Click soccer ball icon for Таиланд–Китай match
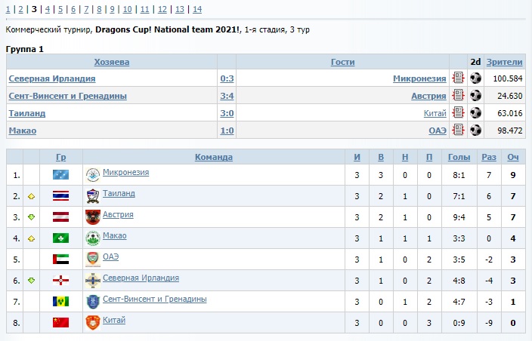The image size is (532, 341). pos(475,113)
